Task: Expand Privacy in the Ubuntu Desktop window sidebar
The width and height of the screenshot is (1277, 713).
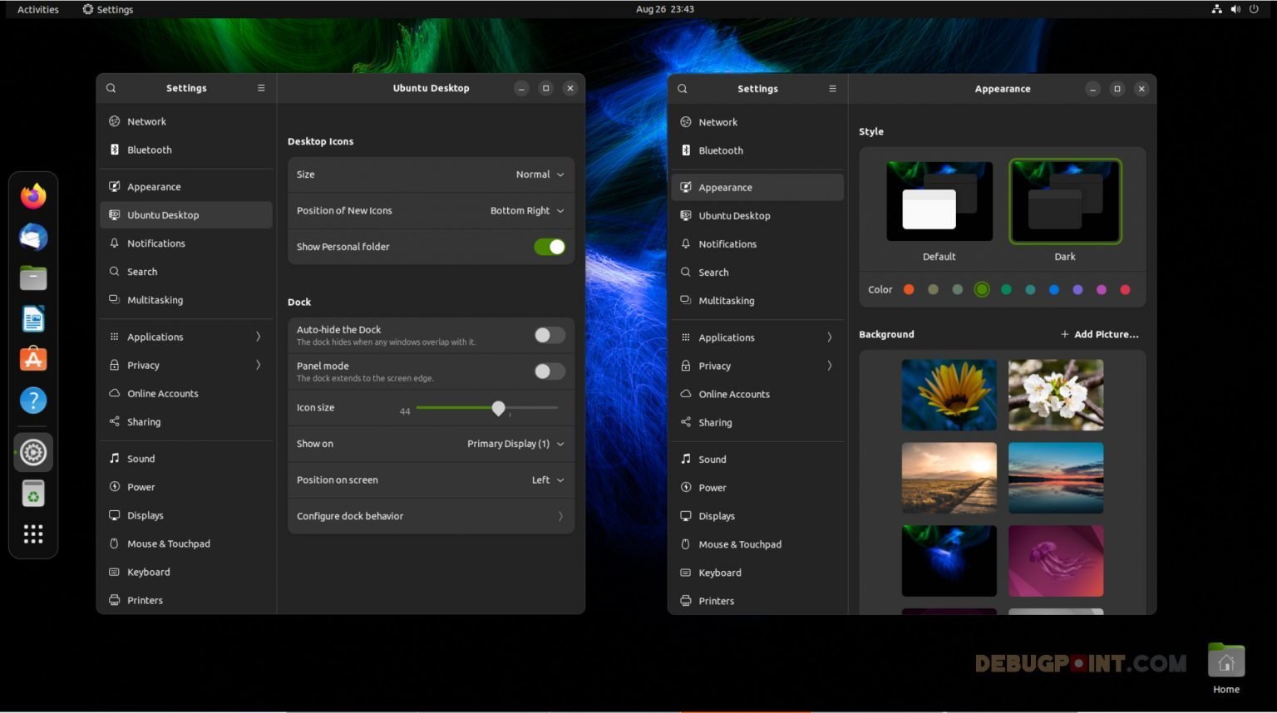Action: (x=186, y=365)
